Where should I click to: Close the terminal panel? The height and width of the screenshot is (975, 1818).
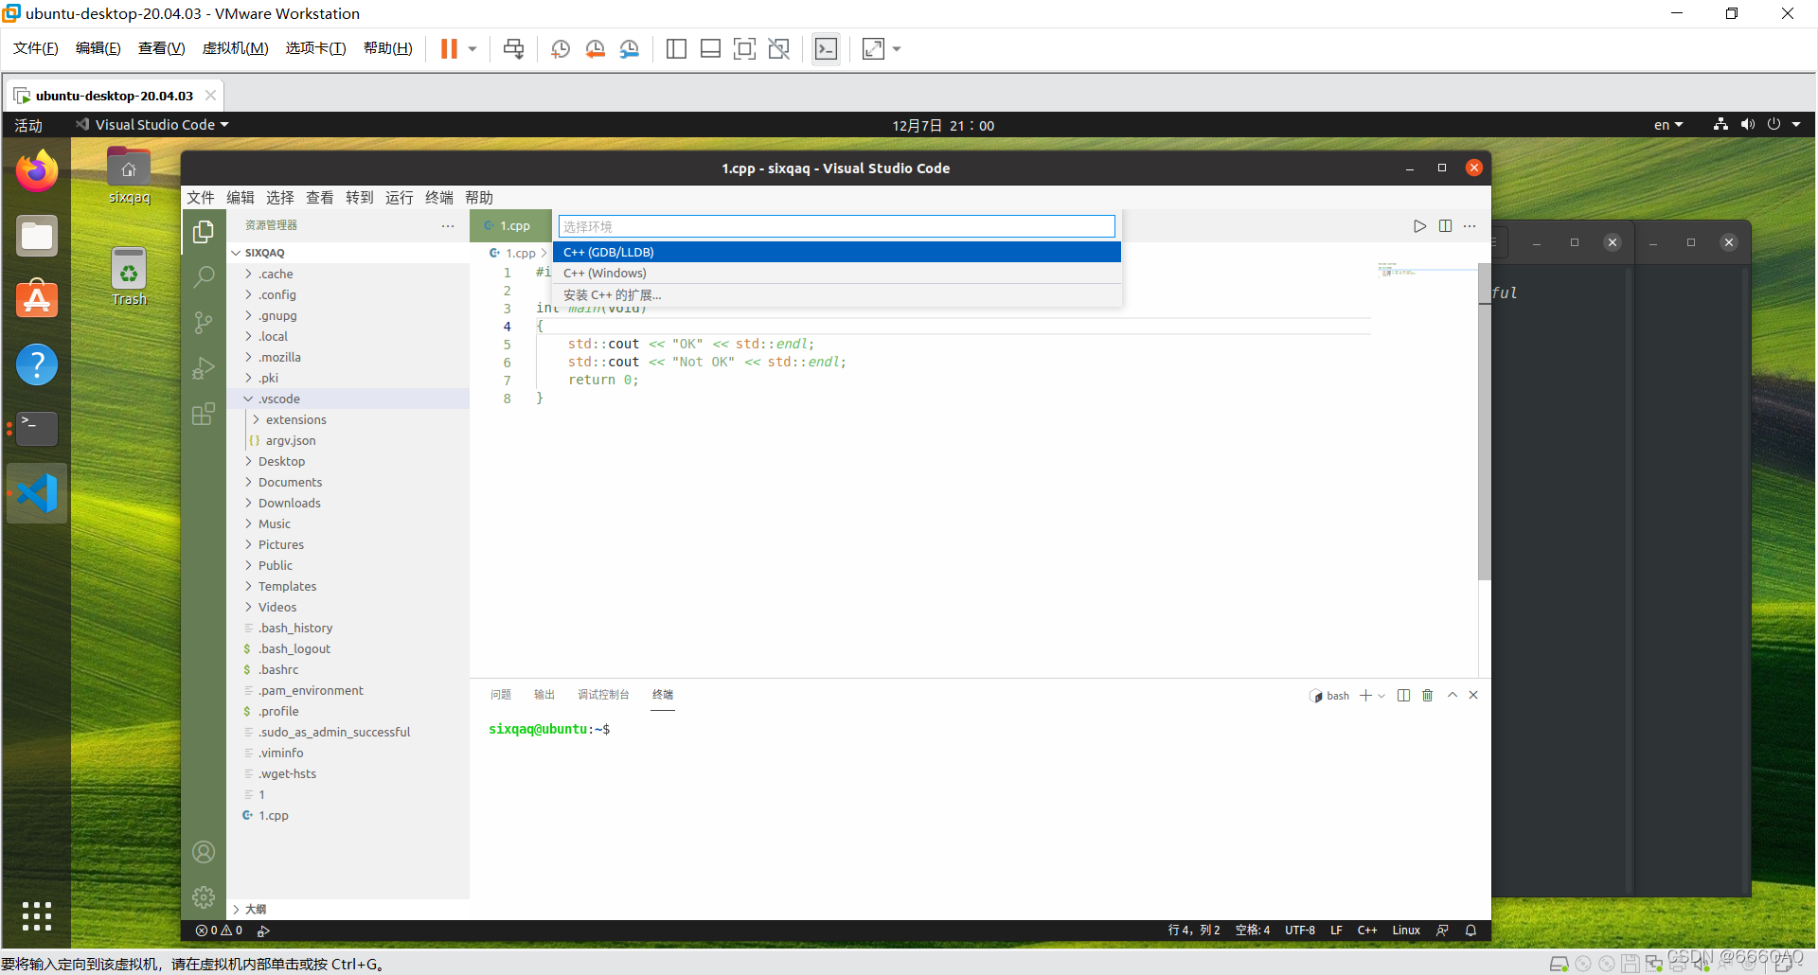(1473, 696)
